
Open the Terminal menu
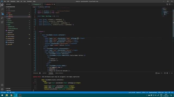(x=29, y=1)
